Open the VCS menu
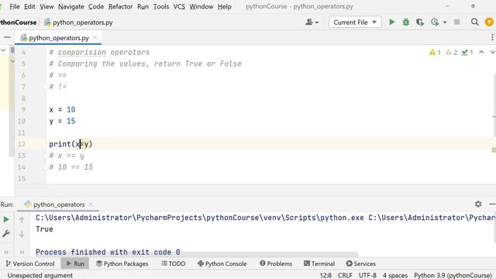This screenshot has height=279, width=496. click(179, 7)
